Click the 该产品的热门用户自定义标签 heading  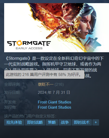(30, 116)
